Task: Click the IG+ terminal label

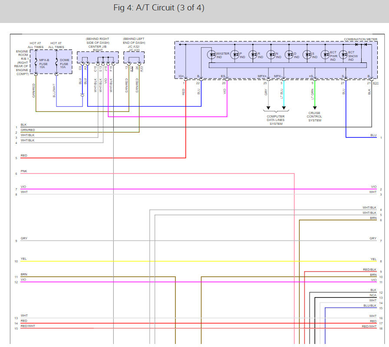Action: point(181,76)
